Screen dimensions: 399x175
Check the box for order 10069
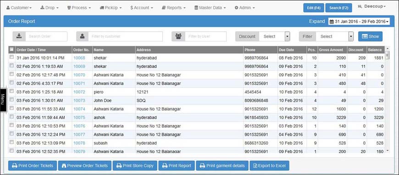point(12,66)
